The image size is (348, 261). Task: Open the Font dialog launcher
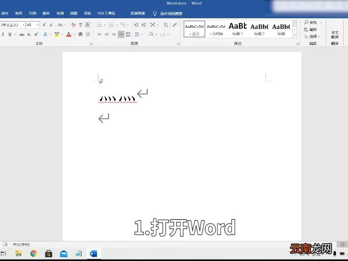[x=91, y=44]
